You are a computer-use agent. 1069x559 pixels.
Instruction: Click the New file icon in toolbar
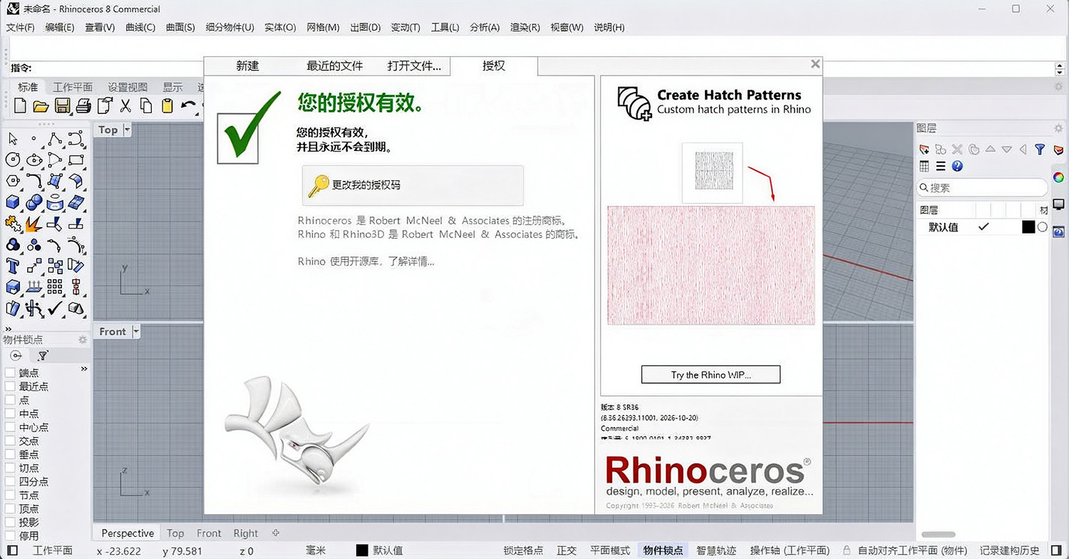pos(20,106)
